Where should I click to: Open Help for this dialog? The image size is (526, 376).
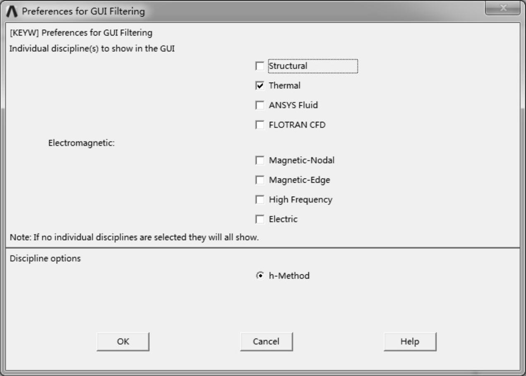pos(410,342)
